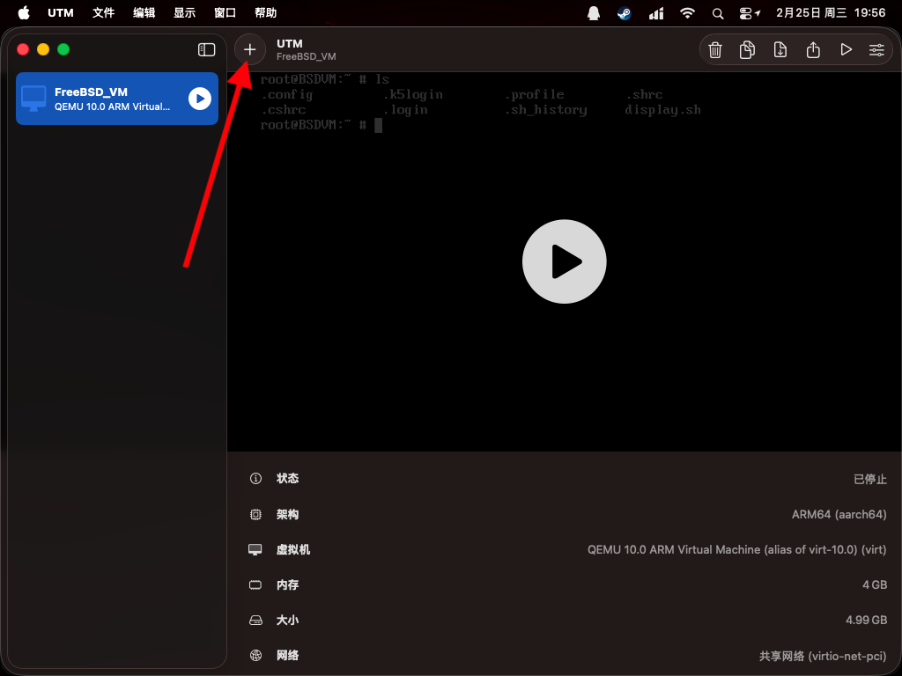Click the Steam icon in the menu bar

[625, 12]
